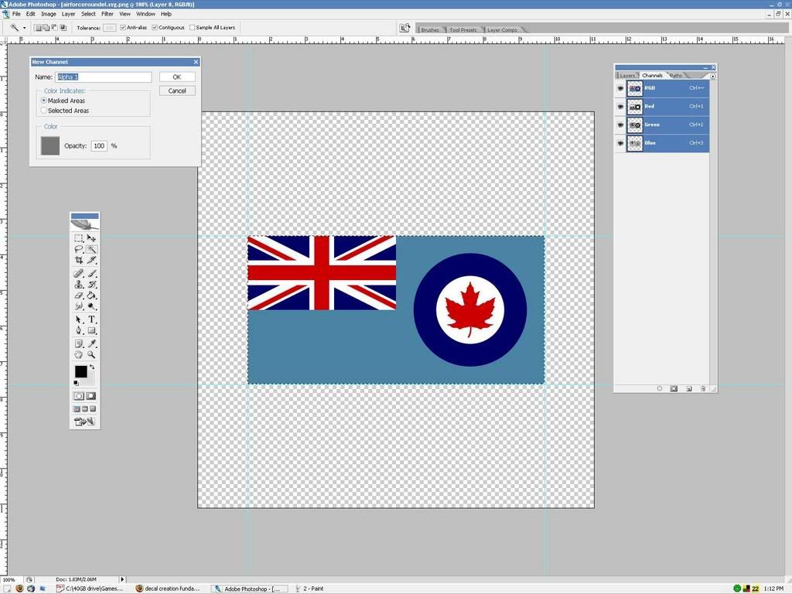Open the File menu

(17, 14)
